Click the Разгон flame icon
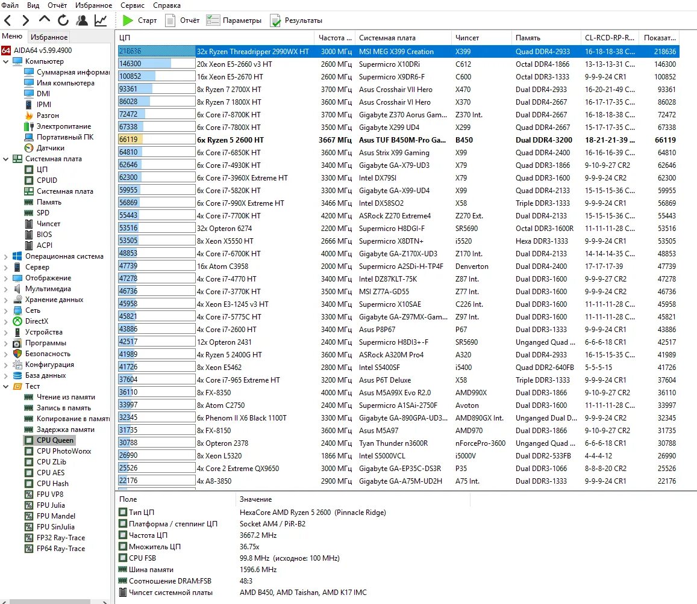Screen dimensions: 697x604 29,116
